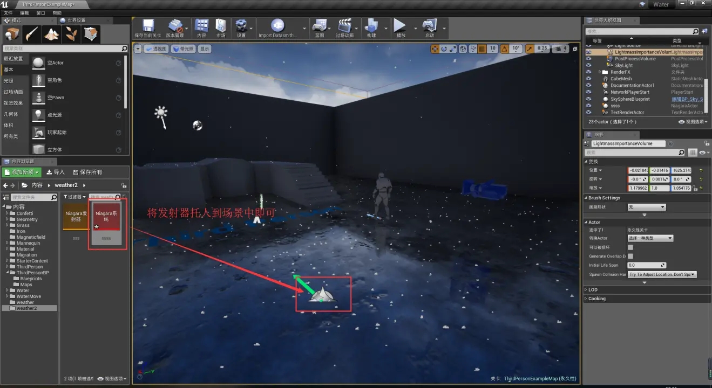The image size is (712, 388).
Task: Click the 设置 settings gear icon
Action: (x=241, y=28)
